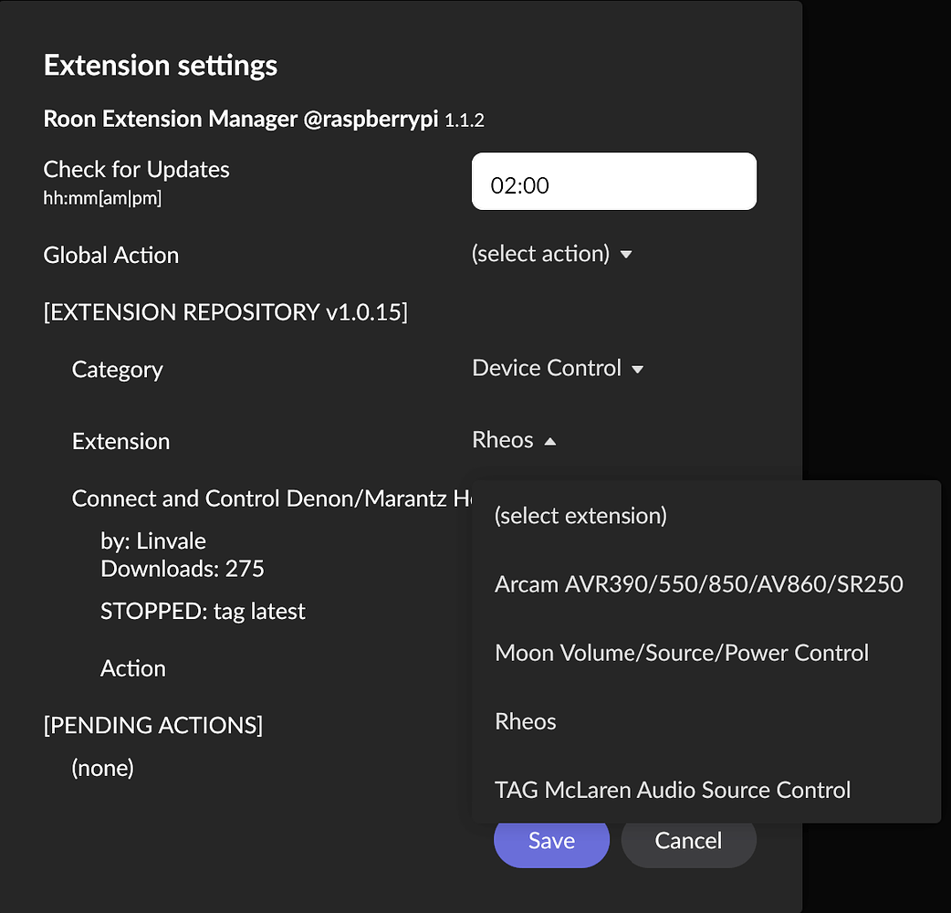Image resolution: width=951 pixels, height=913 pixels.
Task: Select Arcam AVR390/550/850/AV860/SR250 extension
Action: (x=699, y=583)
